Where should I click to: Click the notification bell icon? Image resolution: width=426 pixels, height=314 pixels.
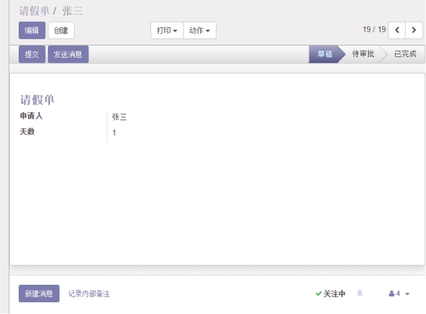pos(359,293)
